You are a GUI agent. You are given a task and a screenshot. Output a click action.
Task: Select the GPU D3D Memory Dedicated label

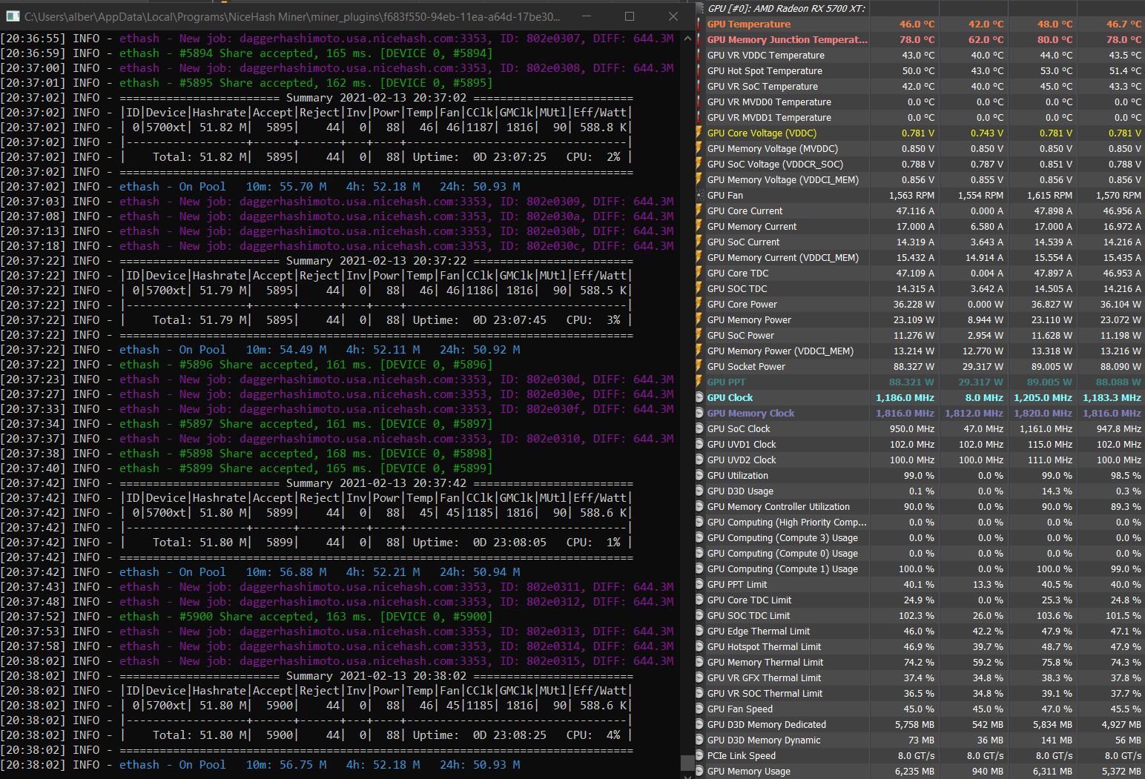(766, 724)
